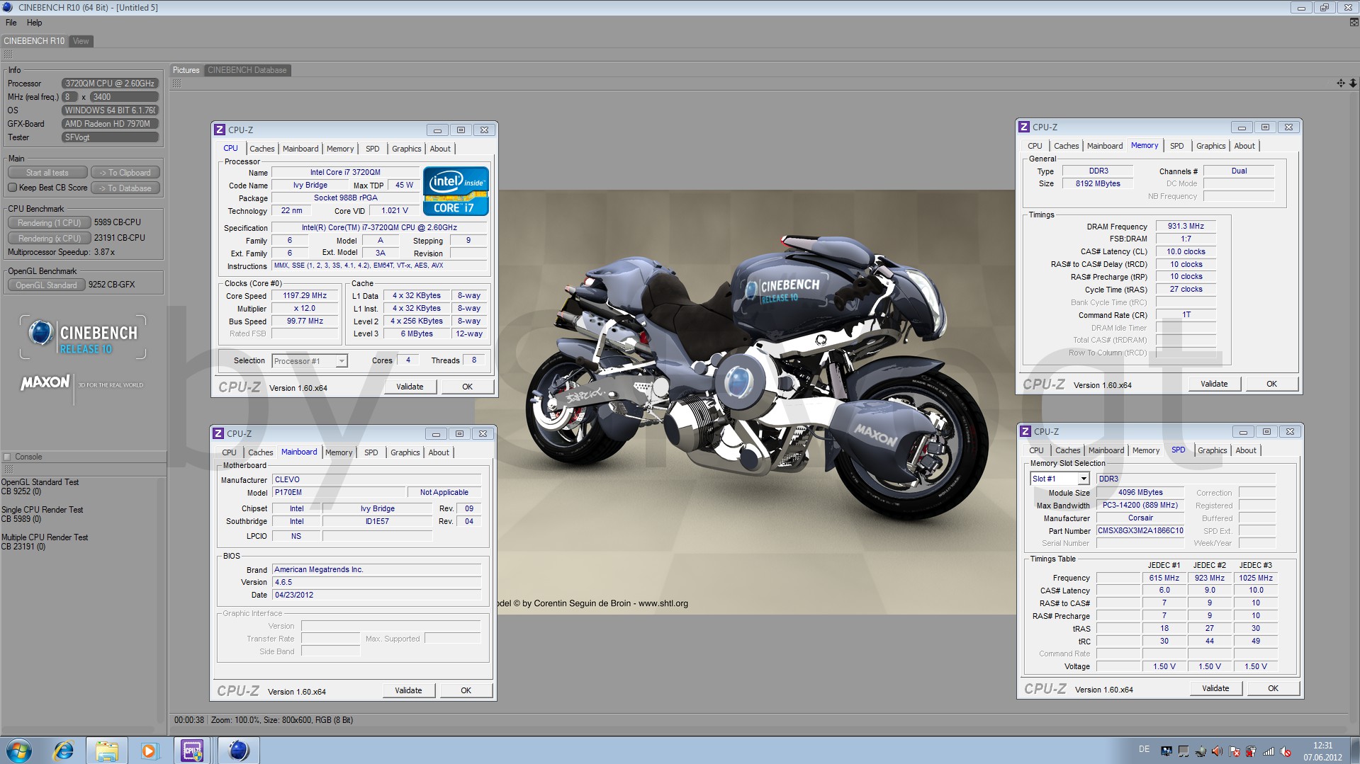Click the zoom-view down arrow icon
Screen dimensions: 1360x764
click(x=1352, y=84)
